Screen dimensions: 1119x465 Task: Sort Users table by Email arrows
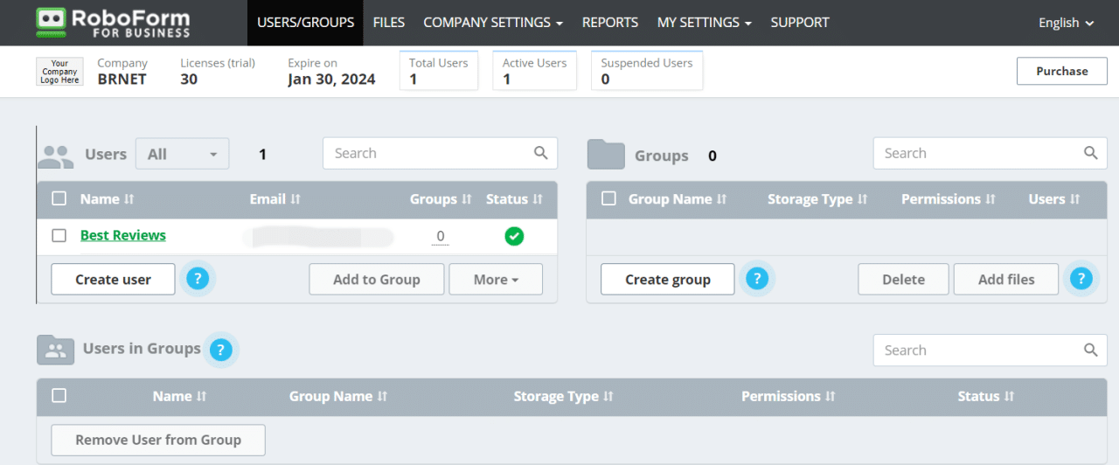[x=295, y=199]
